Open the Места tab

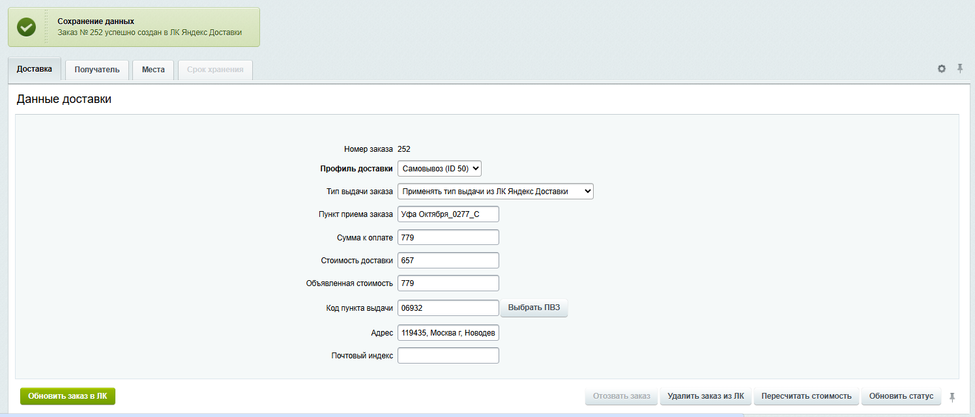[153, 70]
